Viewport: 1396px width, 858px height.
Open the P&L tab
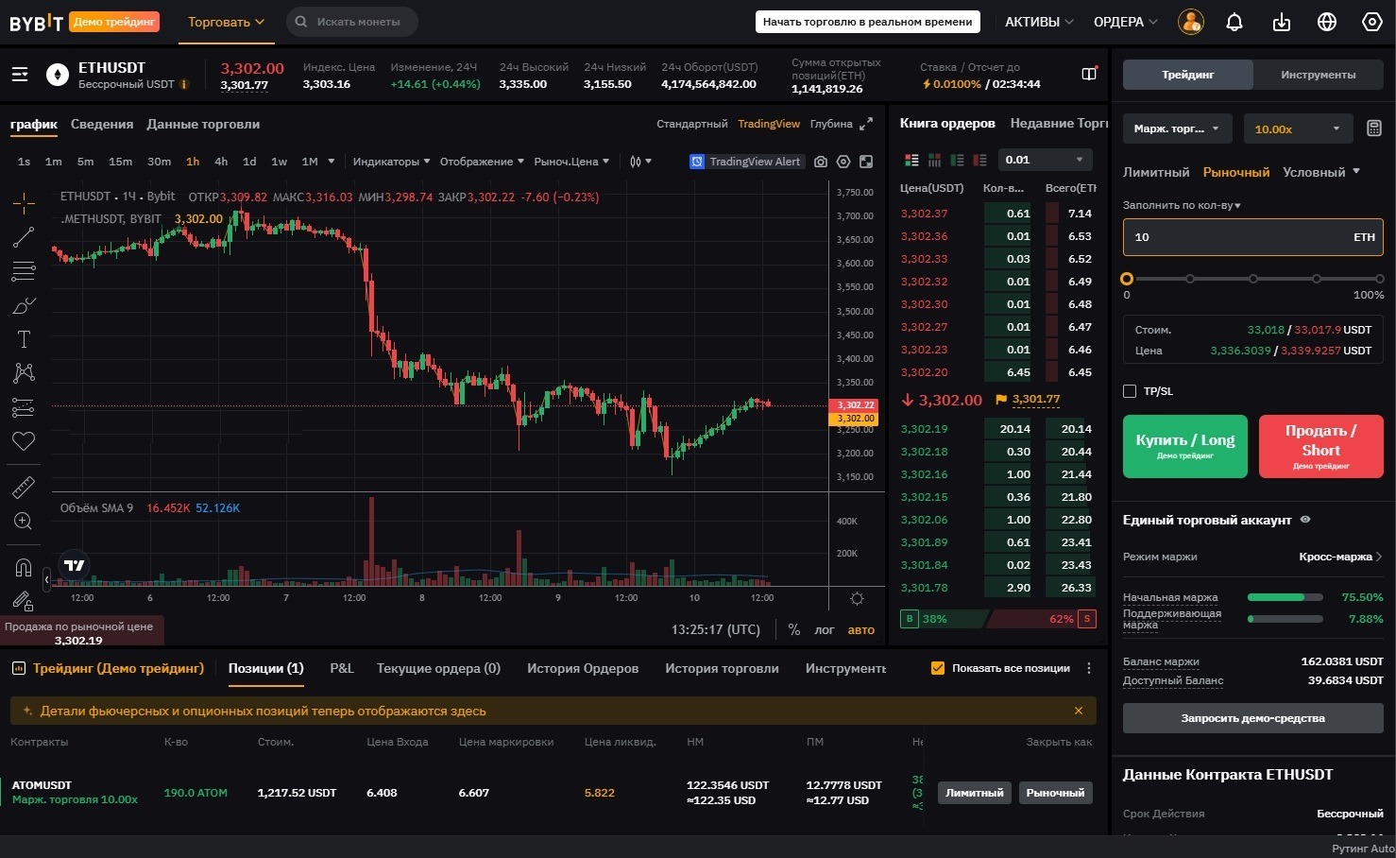click(342, 668)
